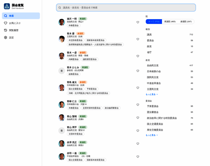Click the heart icon beside 赤澤 亮正

(x=138, y=144)
